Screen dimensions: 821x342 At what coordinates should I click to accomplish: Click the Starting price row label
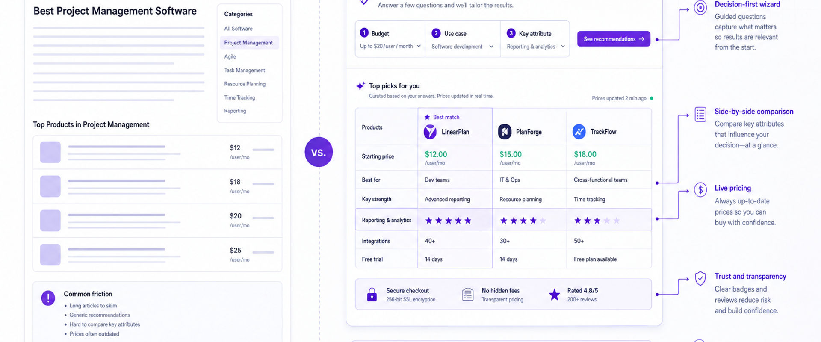tap(378, 156)
